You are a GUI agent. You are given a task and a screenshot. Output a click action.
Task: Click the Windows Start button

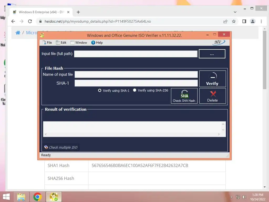point(6,197)
